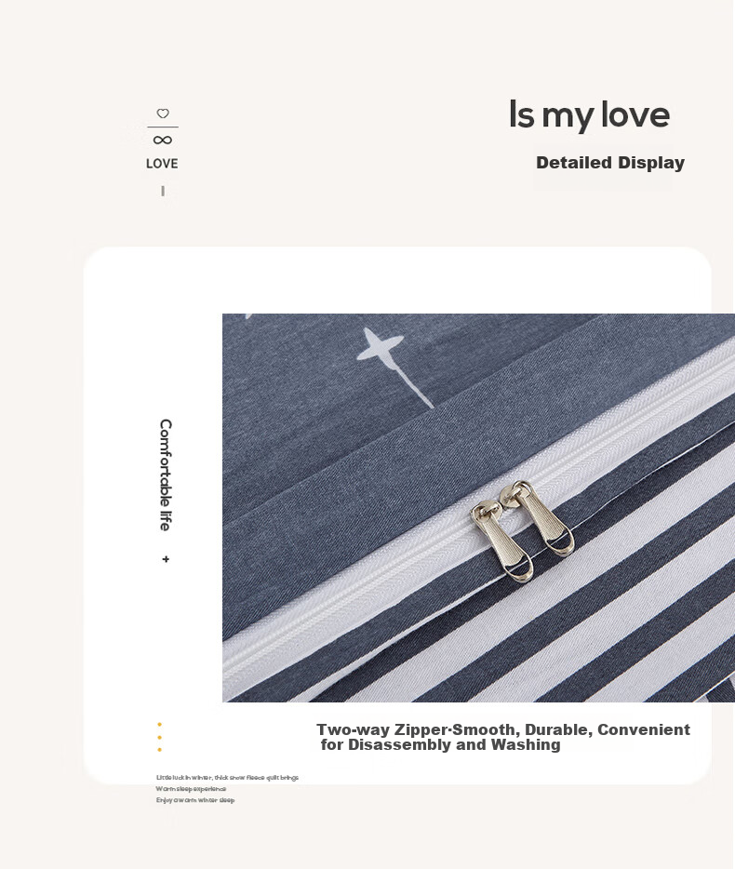Click the 'Is my love' heading

point(589,114)
